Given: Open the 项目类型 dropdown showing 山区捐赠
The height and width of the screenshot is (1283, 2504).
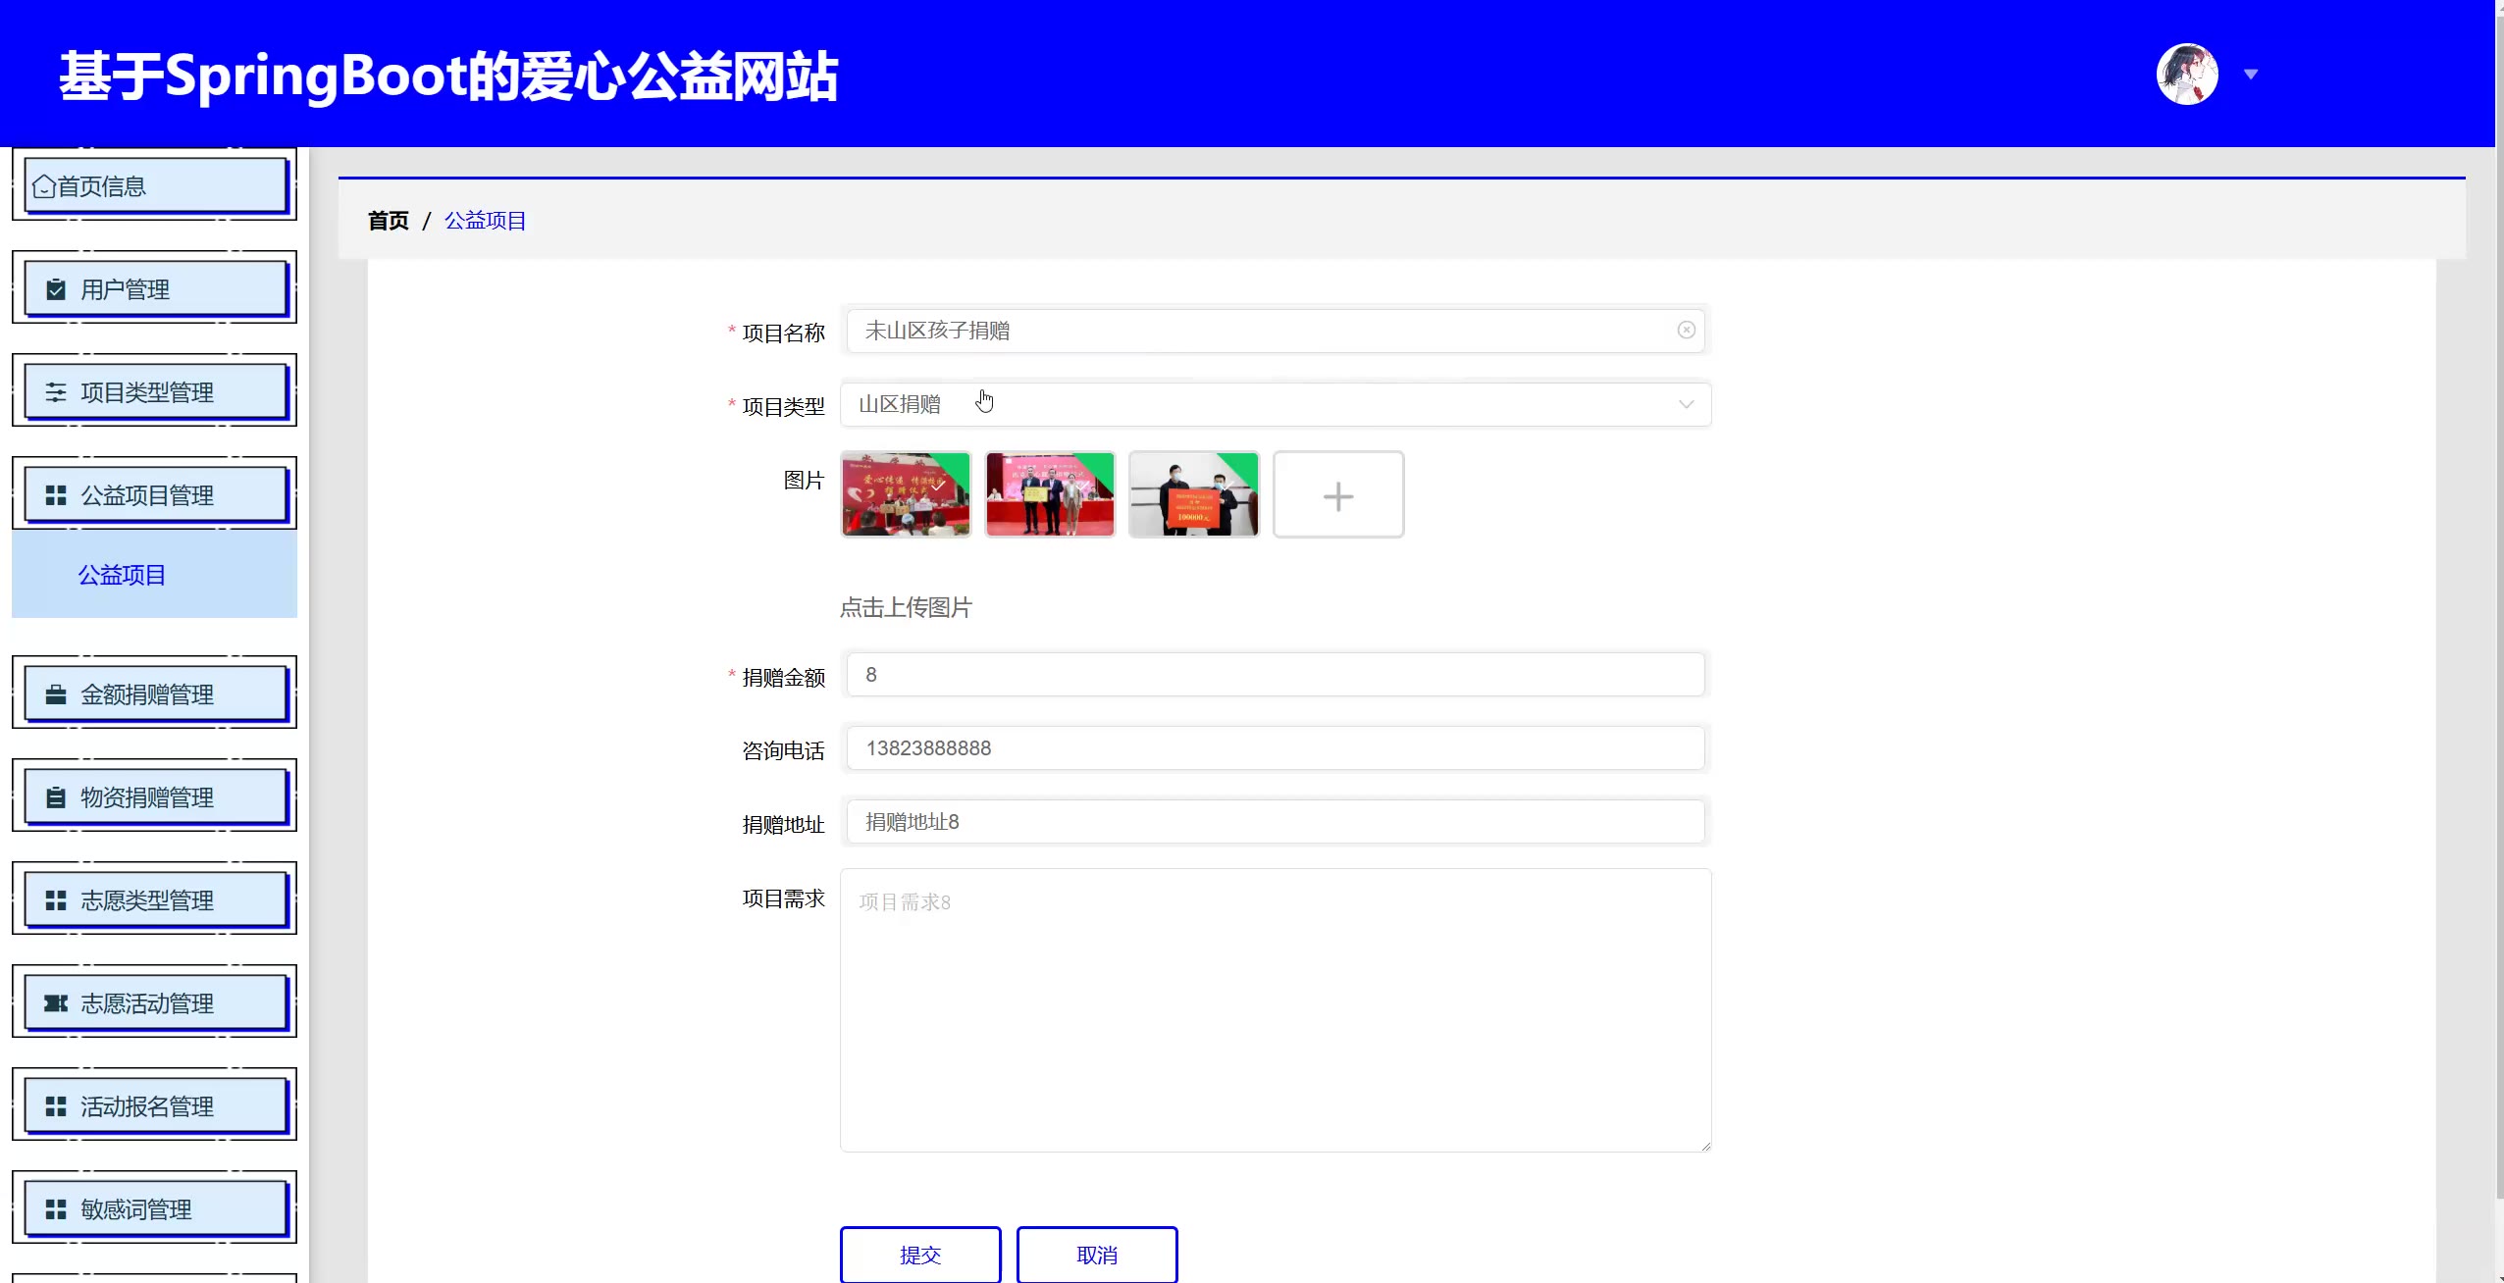Looking at the screenshot, I should pyautogui.click(x=1275, y=404).
